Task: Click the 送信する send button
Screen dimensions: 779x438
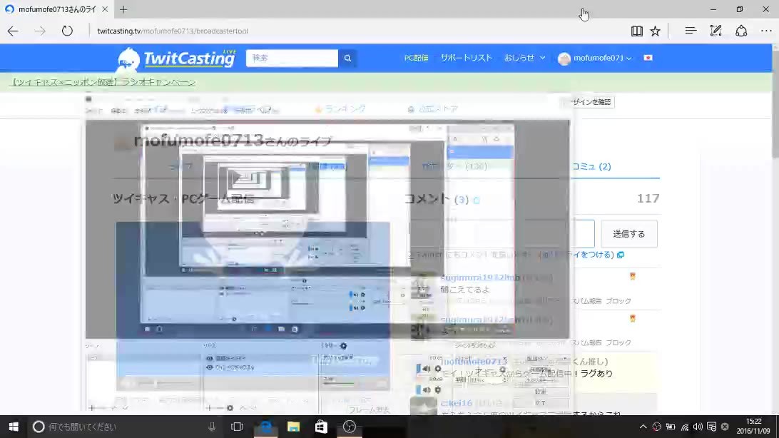Action: [629, 234]
